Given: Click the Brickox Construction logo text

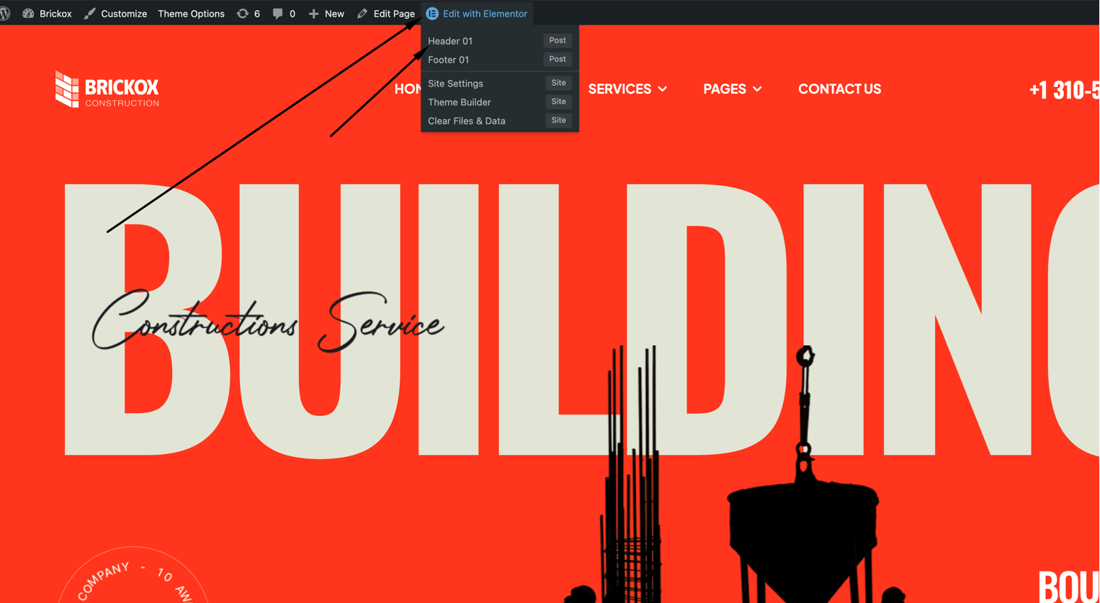Looking at the screenshot, I should (x=122, y=91).
